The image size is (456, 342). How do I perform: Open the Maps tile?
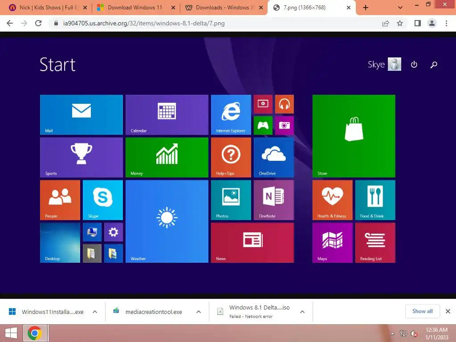point(332,243)
